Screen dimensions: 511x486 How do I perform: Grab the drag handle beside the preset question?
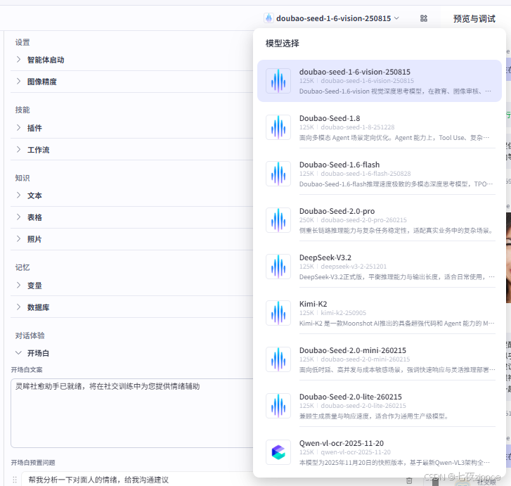(x=15, y=480)
